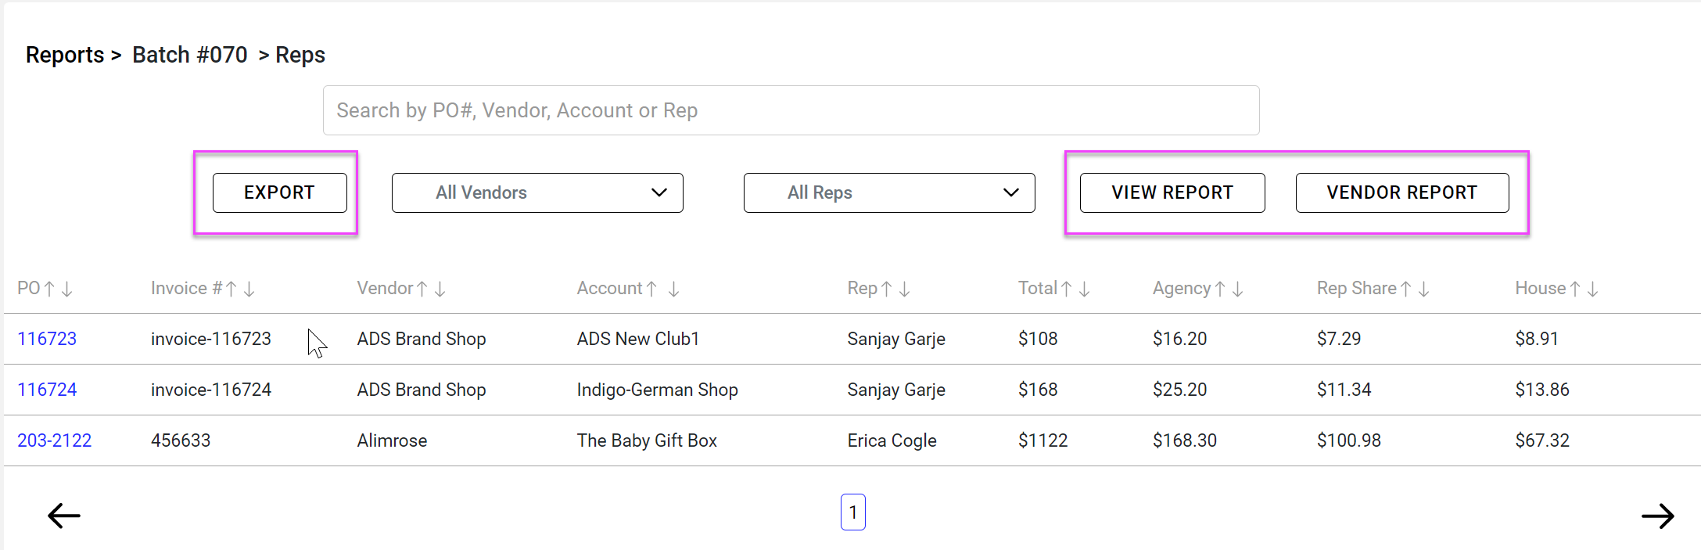
Task: Click the Export button
Action: pyautogui.click(x=279, y=192)
